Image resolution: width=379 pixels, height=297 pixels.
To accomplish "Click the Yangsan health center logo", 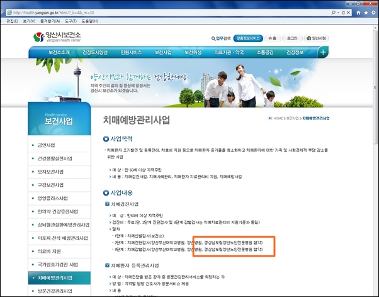I will pos(57,37).
